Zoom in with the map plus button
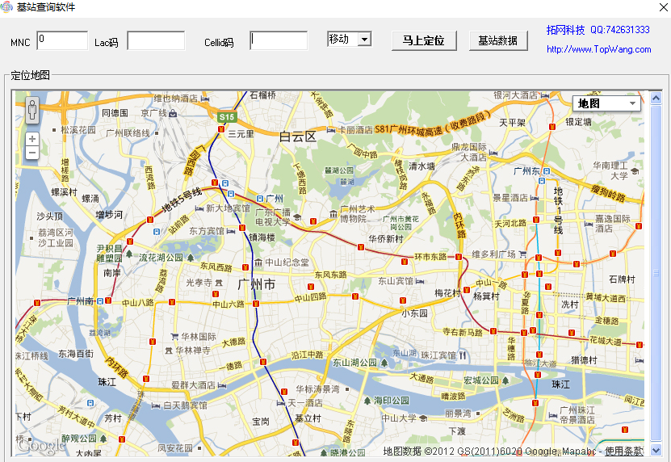Screen dimensions: 671x462 tap(32, 139)
